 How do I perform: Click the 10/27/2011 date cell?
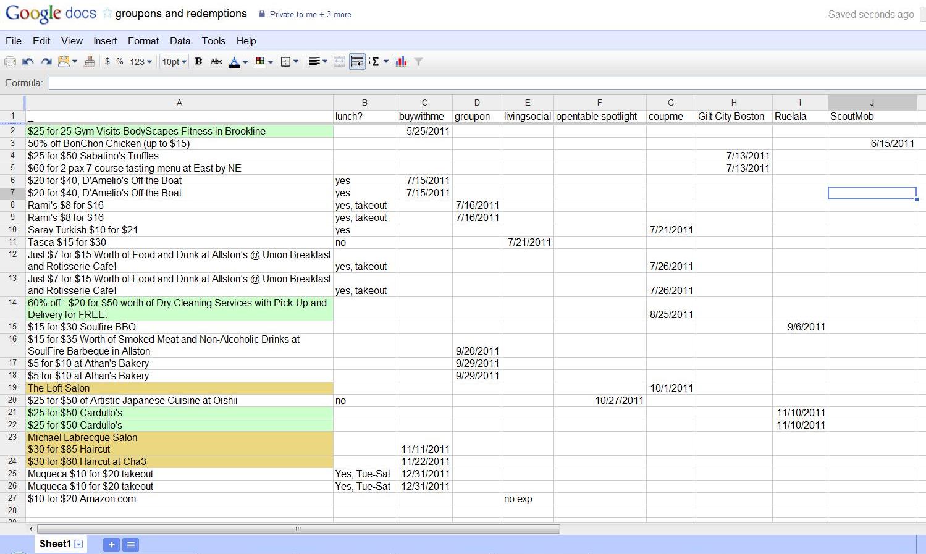(600, 400)
